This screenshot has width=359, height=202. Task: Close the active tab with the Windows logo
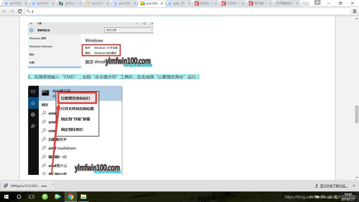(162, 4)
